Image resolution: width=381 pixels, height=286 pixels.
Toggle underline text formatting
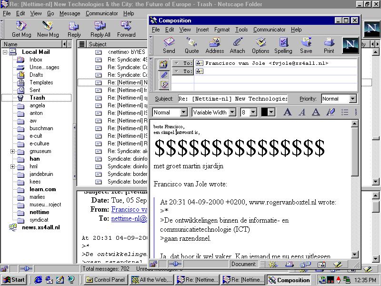[x=316, y=112]
